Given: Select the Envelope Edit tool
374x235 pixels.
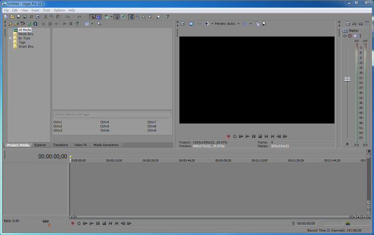Looking at the screenshot, I should 137,17.
